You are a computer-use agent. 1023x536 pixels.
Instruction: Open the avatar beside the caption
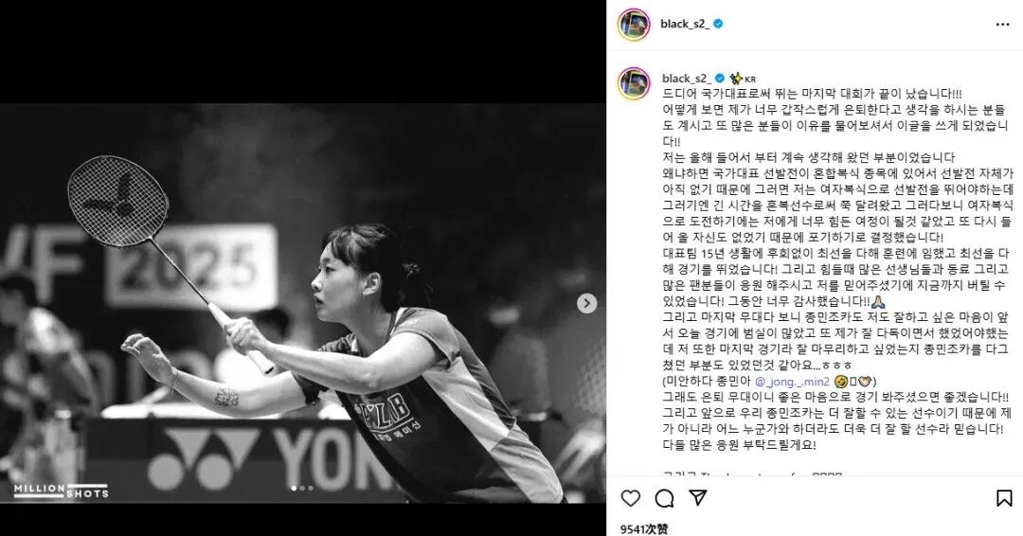[634, 82]
